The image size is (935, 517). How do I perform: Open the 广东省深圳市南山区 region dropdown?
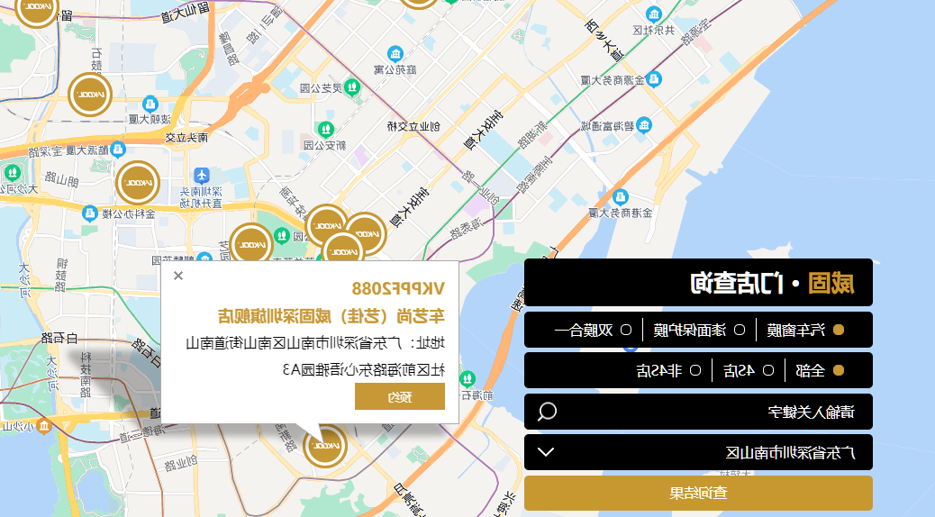pos(698,452)
